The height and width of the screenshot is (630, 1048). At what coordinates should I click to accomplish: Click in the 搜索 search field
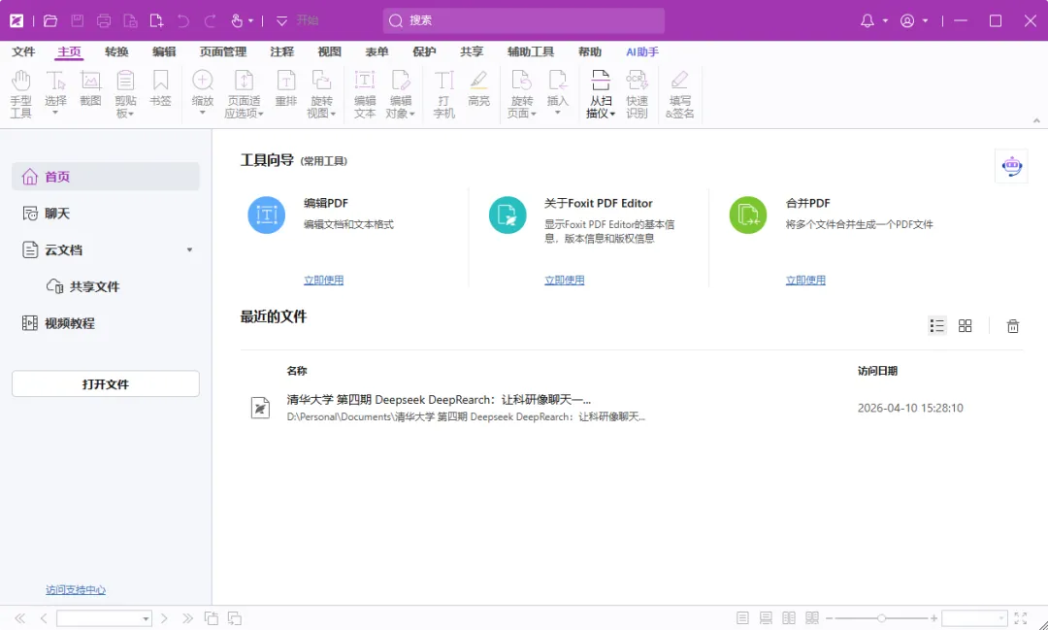pyautogui.click(x=524, y=20)
